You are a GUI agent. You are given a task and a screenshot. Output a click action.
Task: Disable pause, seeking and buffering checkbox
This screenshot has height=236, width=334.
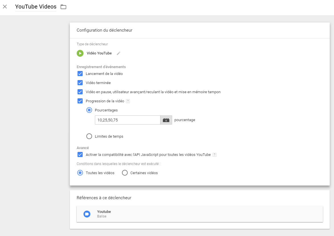pos(80,92)
